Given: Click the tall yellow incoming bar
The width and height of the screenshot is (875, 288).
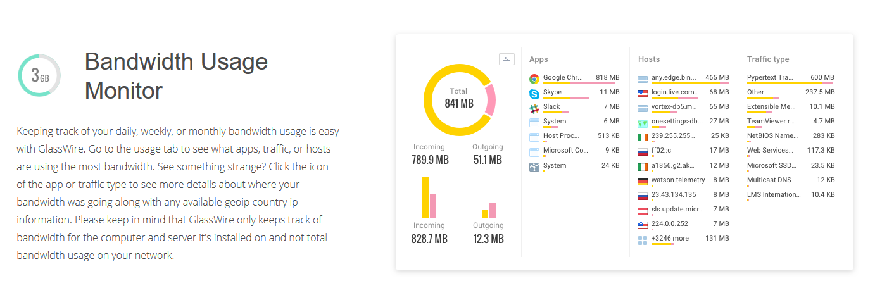Looking at the screenshot, I should (425, 197).
